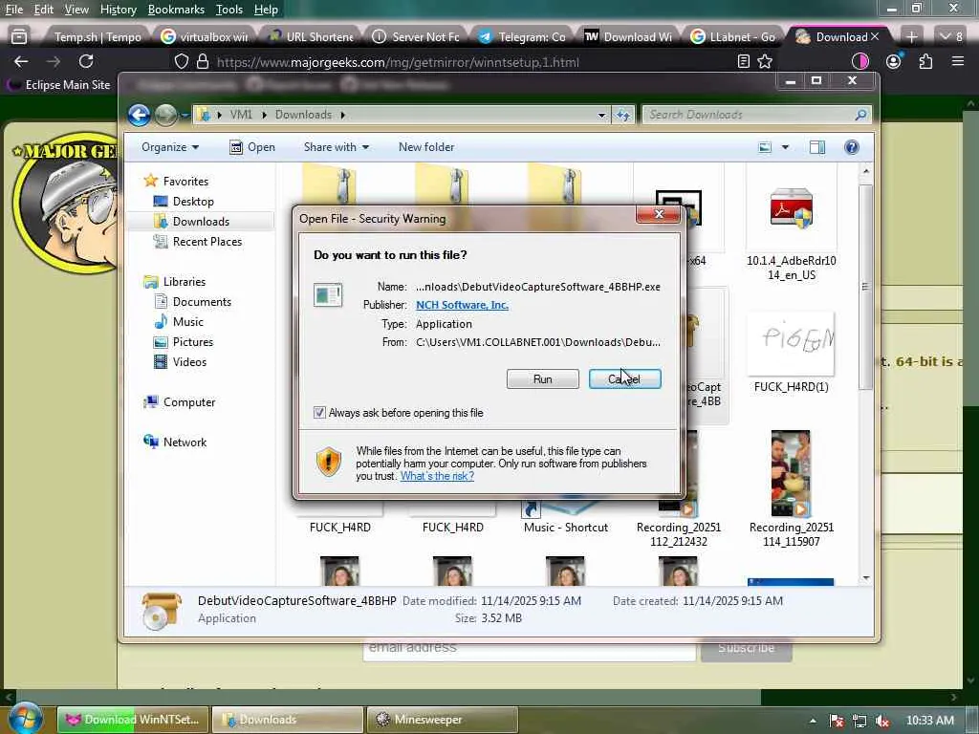Screen dimensions: 979x734
Task: Open NCH Software, Inc. publisher link
Action: click(462, 305)
